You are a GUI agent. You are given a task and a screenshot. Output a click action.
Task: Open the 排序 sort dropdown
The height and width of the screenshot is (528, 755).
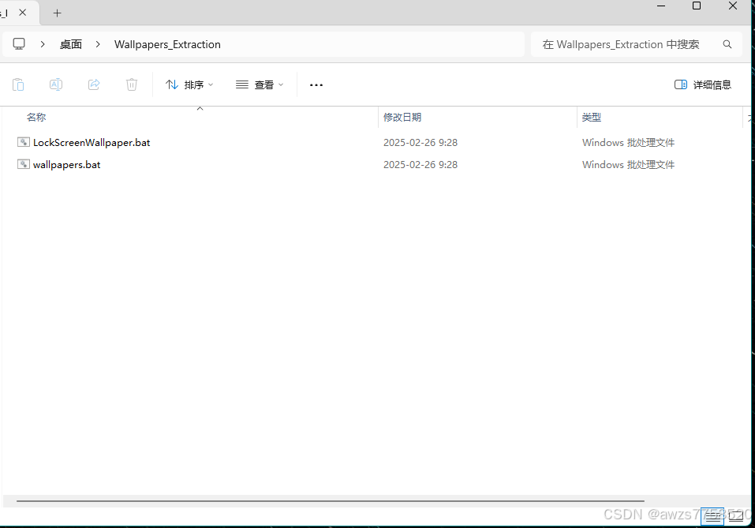(x=189, y=84)
